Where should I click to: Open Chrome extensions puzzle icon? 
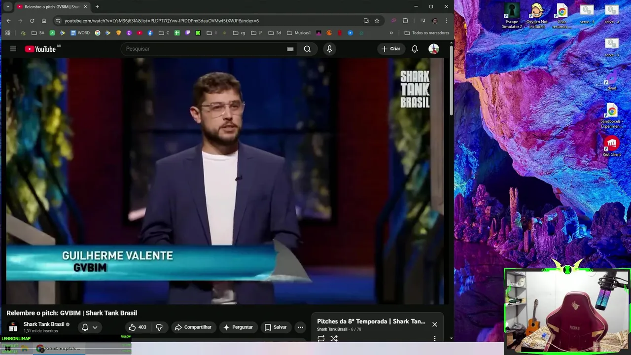click(405, 21)
